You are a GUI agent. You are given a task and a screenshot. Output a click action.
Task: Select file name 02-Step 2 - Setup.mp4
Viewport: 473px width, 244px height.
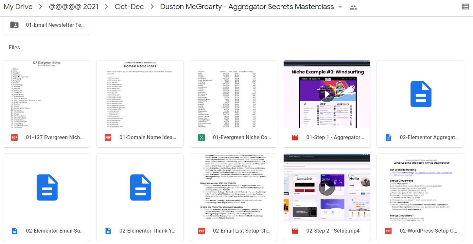333,231
